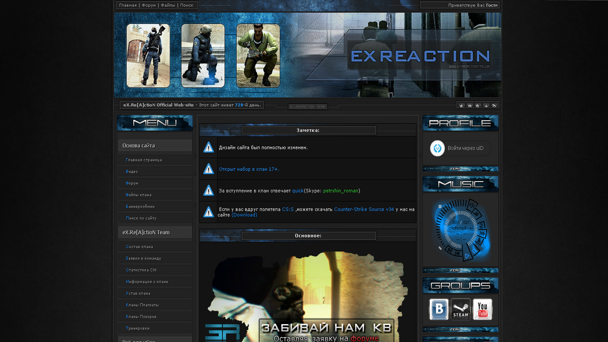608x342 pixels.
Task: Click the eX.Re[A]ctioN Team section header
Action: pyautogui.click(x=155, y=232)
